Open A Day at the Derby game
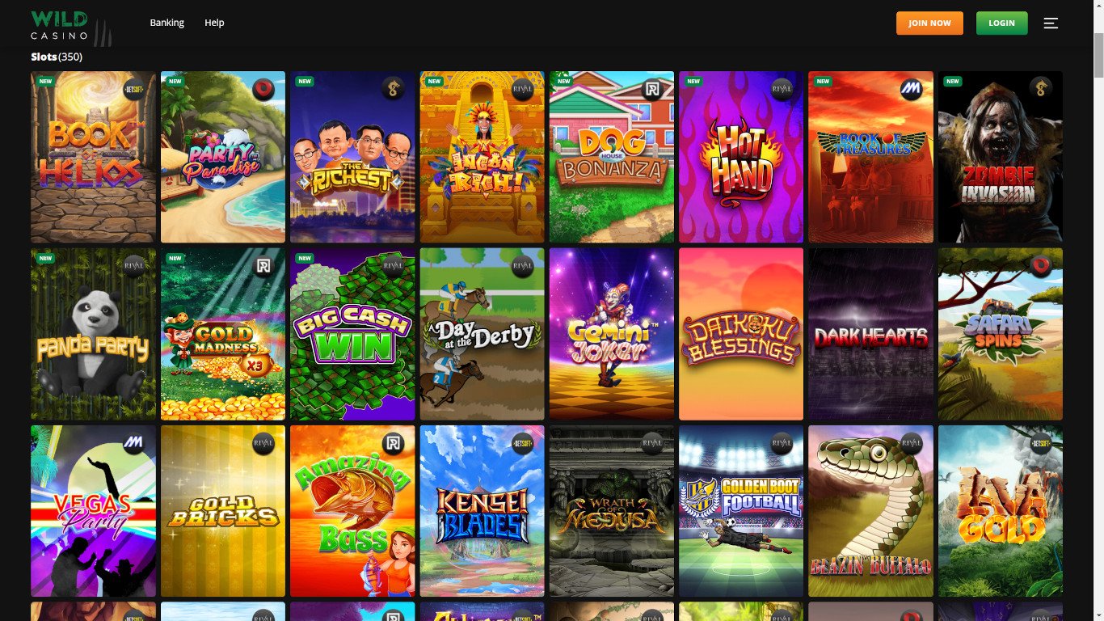 pyautogui.click(x=482, y=334)
